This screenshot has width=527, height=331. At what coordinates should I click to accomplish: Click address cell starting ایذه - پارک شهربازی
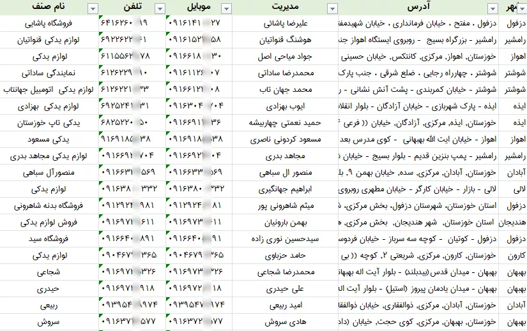(x=418, y=106)
